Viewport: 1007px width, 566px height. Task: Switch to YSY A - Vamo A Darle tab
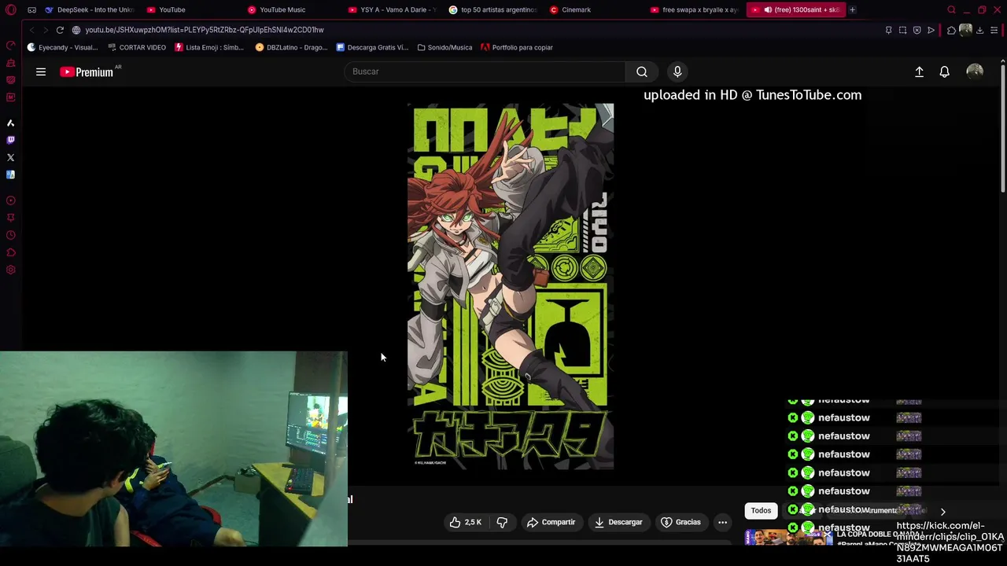point(392,9)
